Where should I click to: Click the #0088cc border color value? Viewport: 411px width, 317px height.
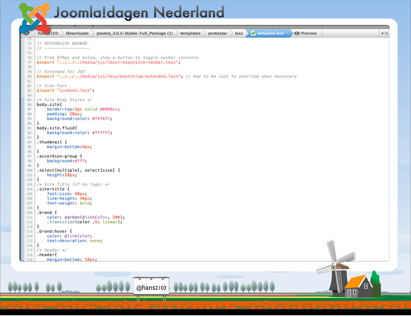[x=109, y=109]
